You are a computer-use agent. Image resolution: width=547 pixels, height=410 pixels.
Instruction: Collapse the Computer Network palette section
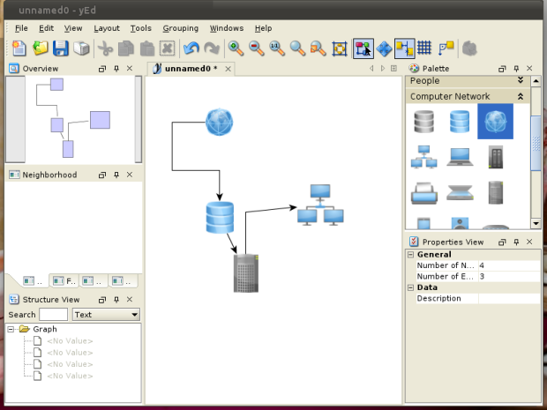tap(521, 96)
